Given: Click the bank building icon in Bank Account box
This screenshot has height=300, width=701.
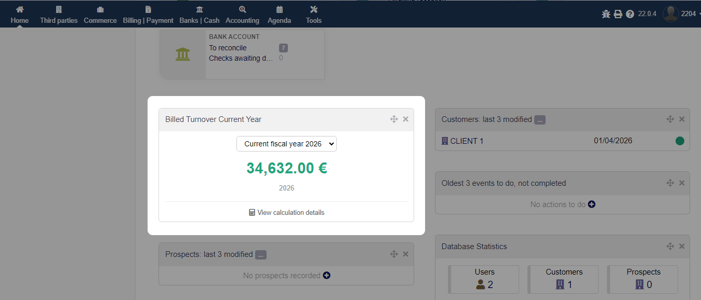Looking at the screenshot, I should coord(183,54).
